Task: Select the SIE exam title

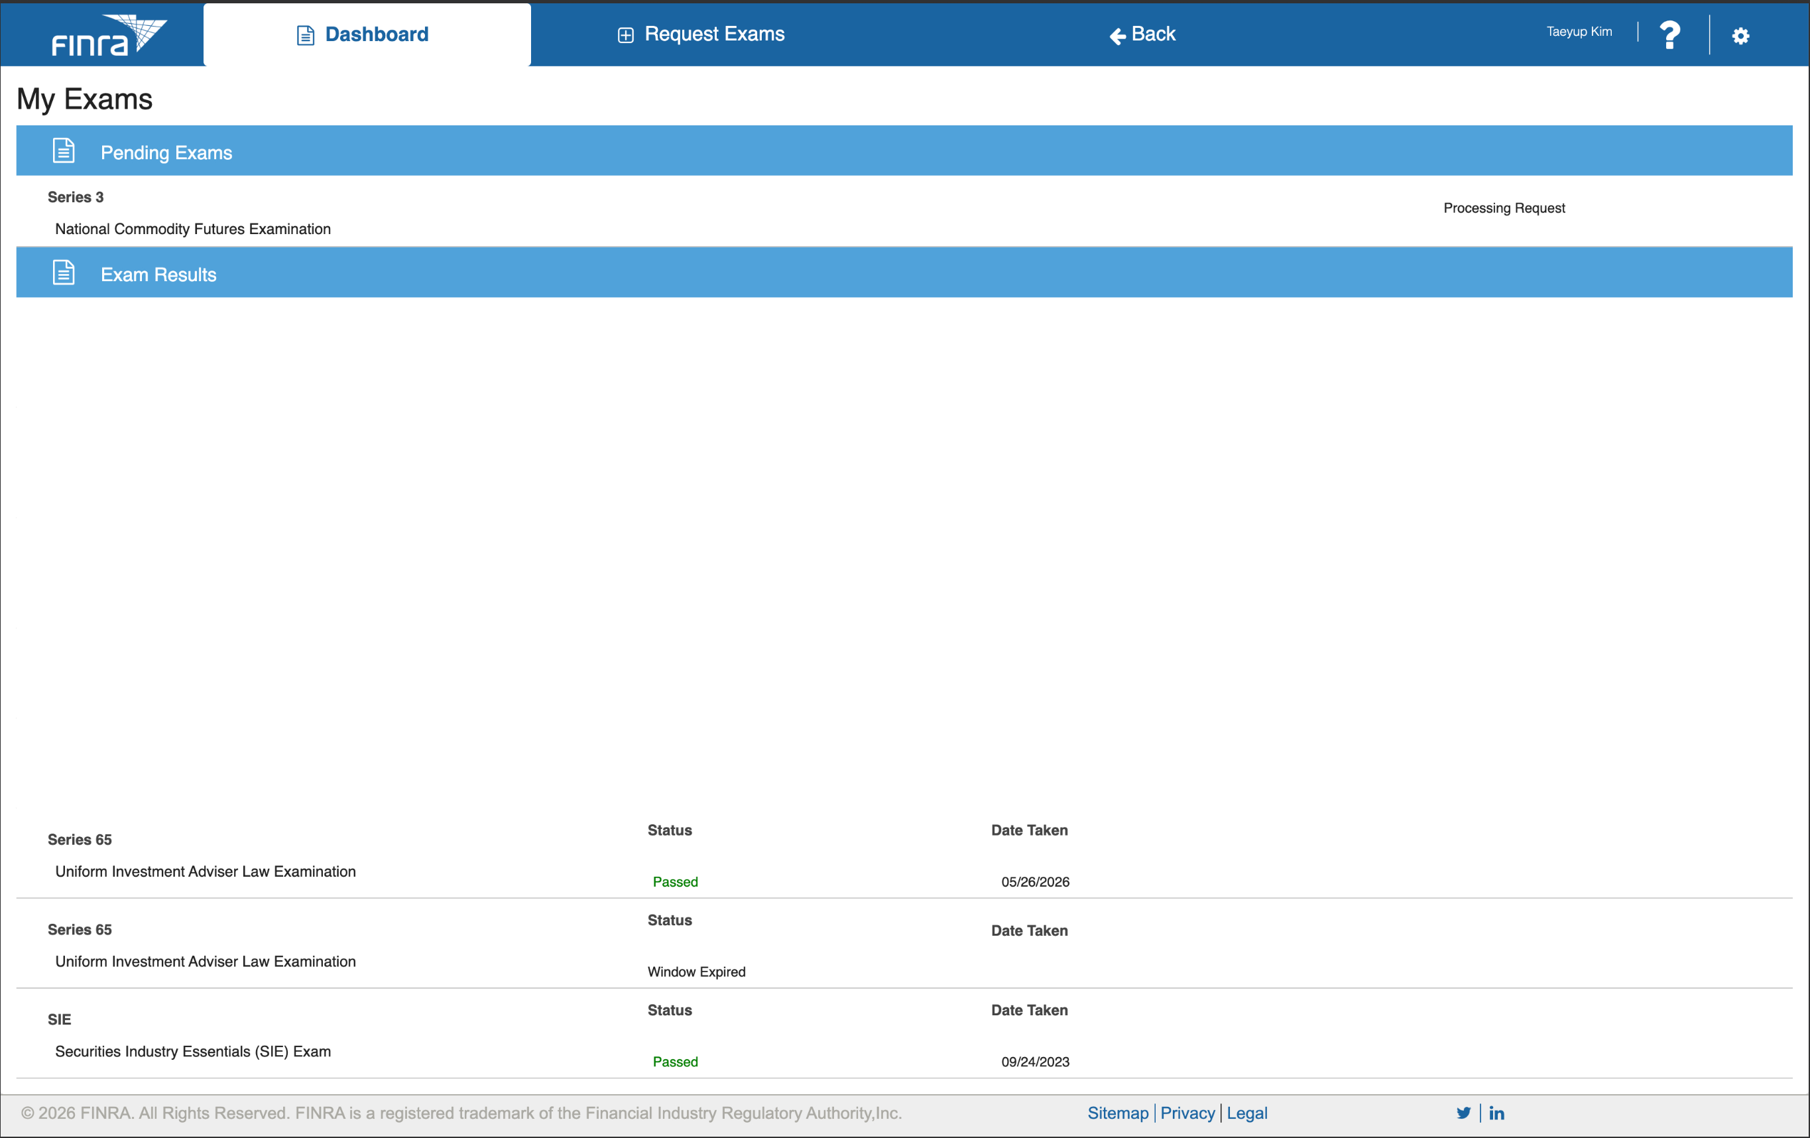Action: (x=60, y=1019)
